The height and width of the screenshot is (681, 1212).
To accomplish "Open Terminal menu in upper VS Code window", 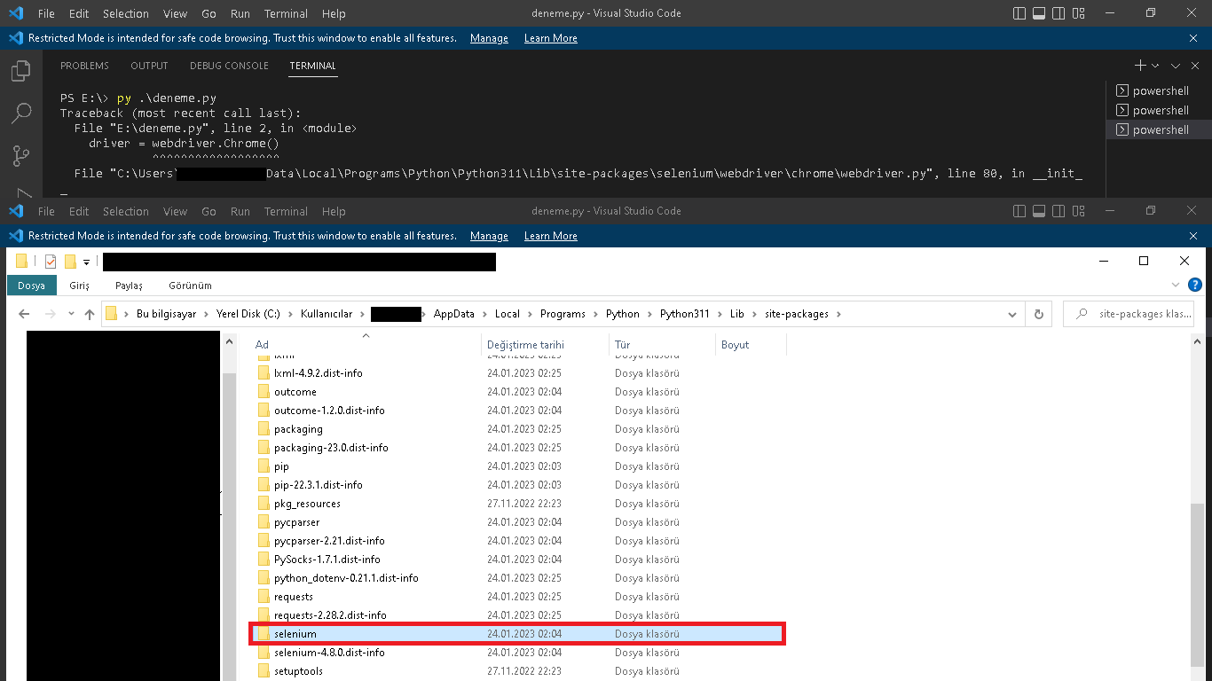I will click(x=286, y=13).
